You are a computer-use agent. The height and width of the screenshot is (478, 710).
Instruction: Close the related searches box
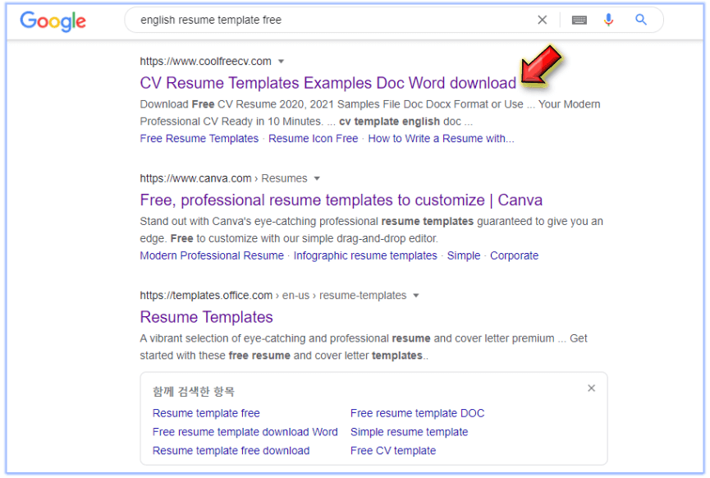pyautogui.click(x=591, y=388)
